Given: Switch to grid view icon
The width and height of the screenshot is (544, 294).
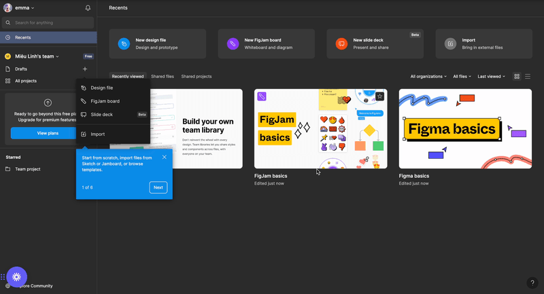Looking at the screenshot, I should coord(517,77).
